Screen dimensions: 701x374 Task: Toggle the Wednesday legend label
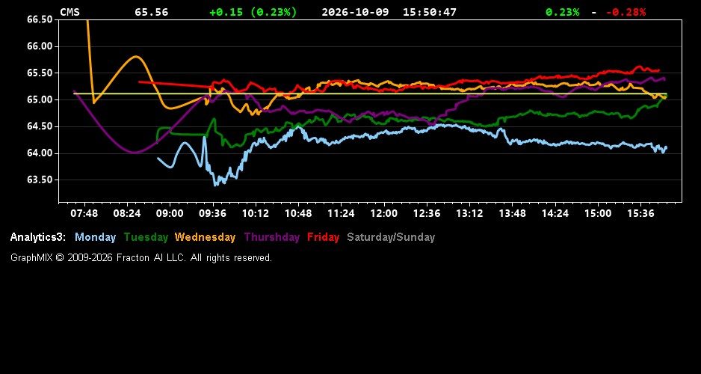point(206,237)
